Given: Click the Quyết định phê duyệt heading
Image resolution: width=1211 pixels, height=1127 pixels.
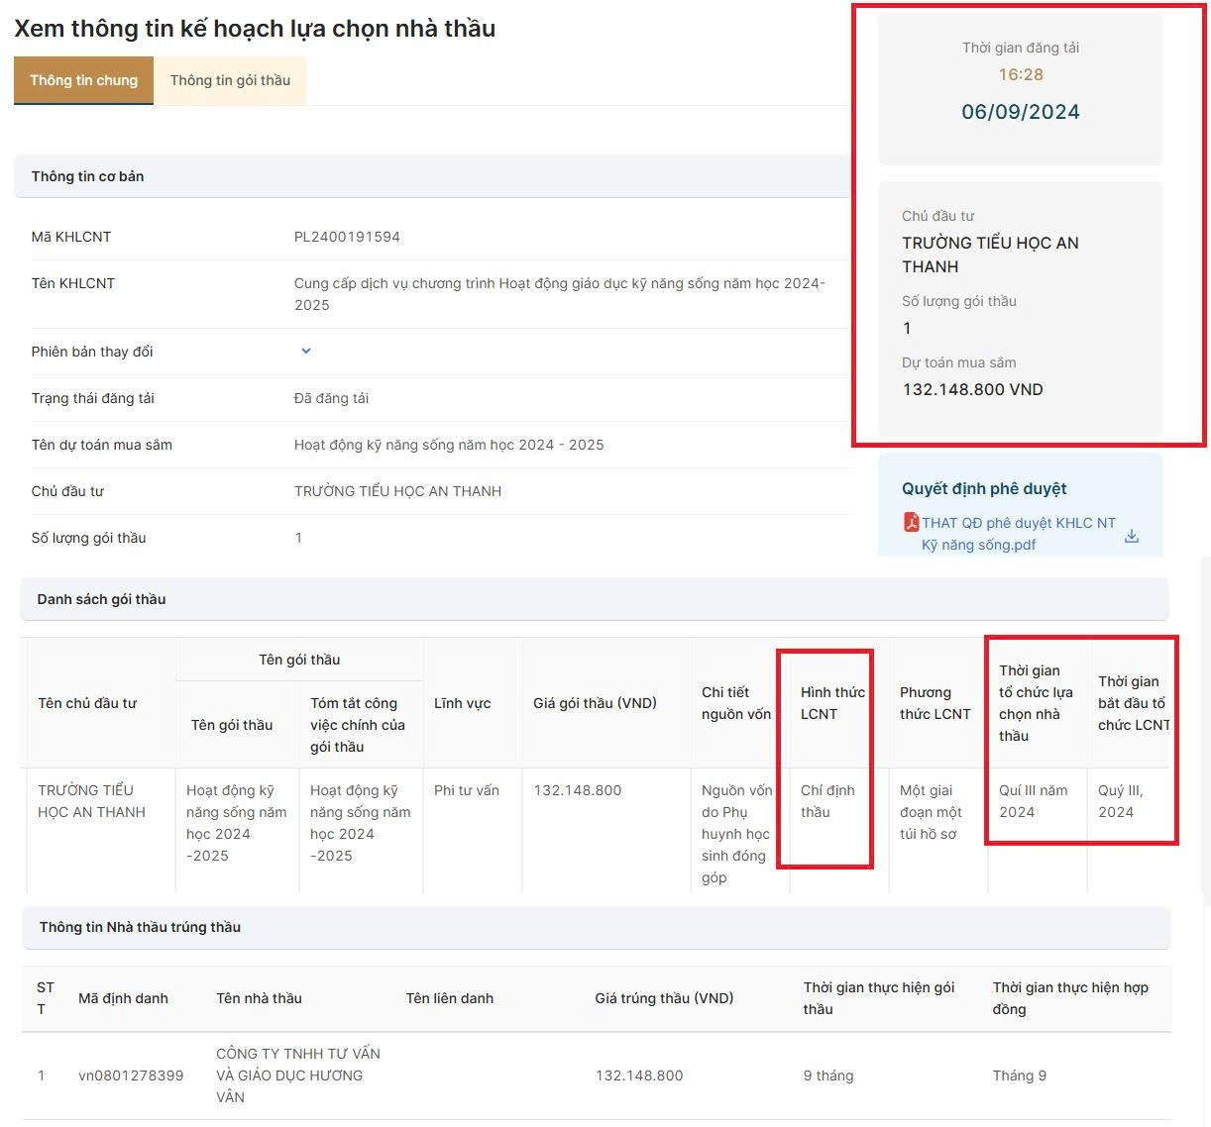Looking at the screenshot, I should click(984, 488).
